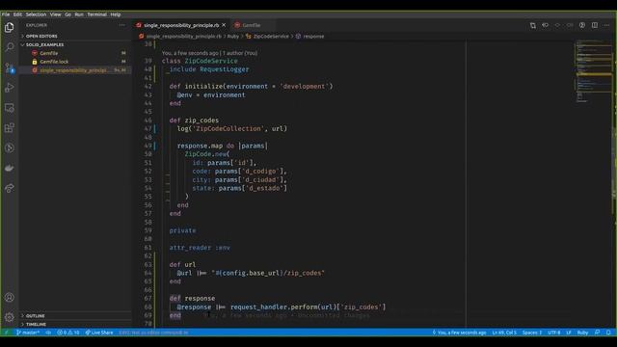The image size is (617, 347).
Task: Expand the Open Editors section
Action: pos(41,36)
